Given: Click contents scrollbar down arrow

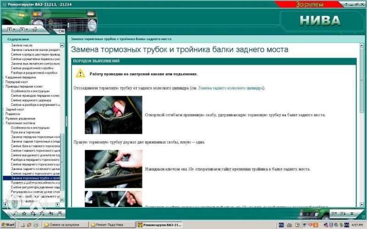Looking at the screenshot, I should (62, 200).
